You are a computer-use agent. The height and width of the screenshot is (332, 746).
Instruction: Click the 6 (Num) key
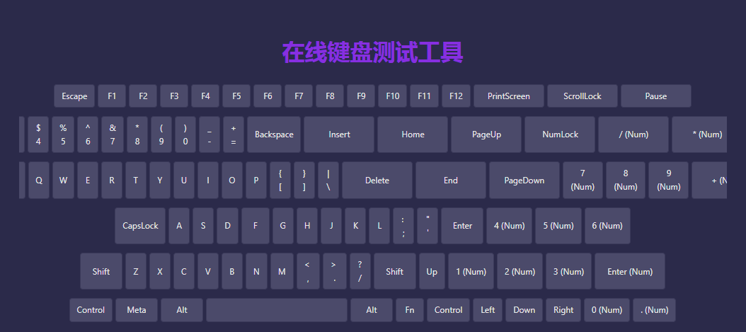tap(607, 226)
